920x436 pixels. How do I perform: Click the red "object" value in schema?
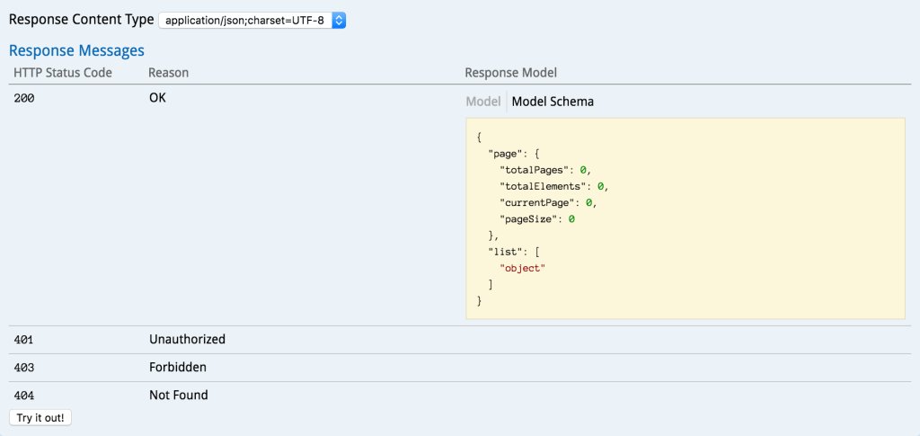pos(522,268)
